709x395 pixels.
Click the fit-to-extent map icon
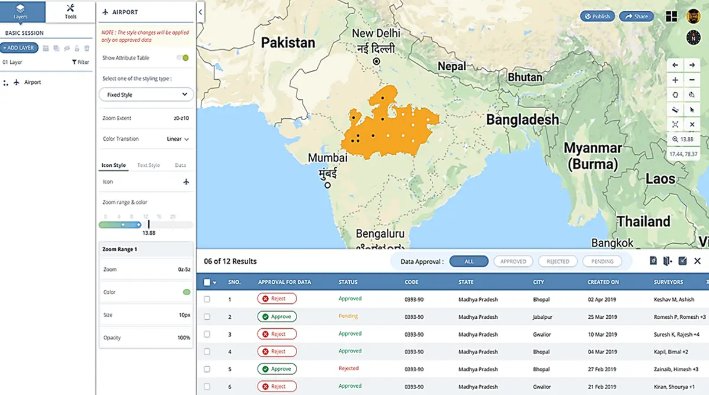(675, 124)
